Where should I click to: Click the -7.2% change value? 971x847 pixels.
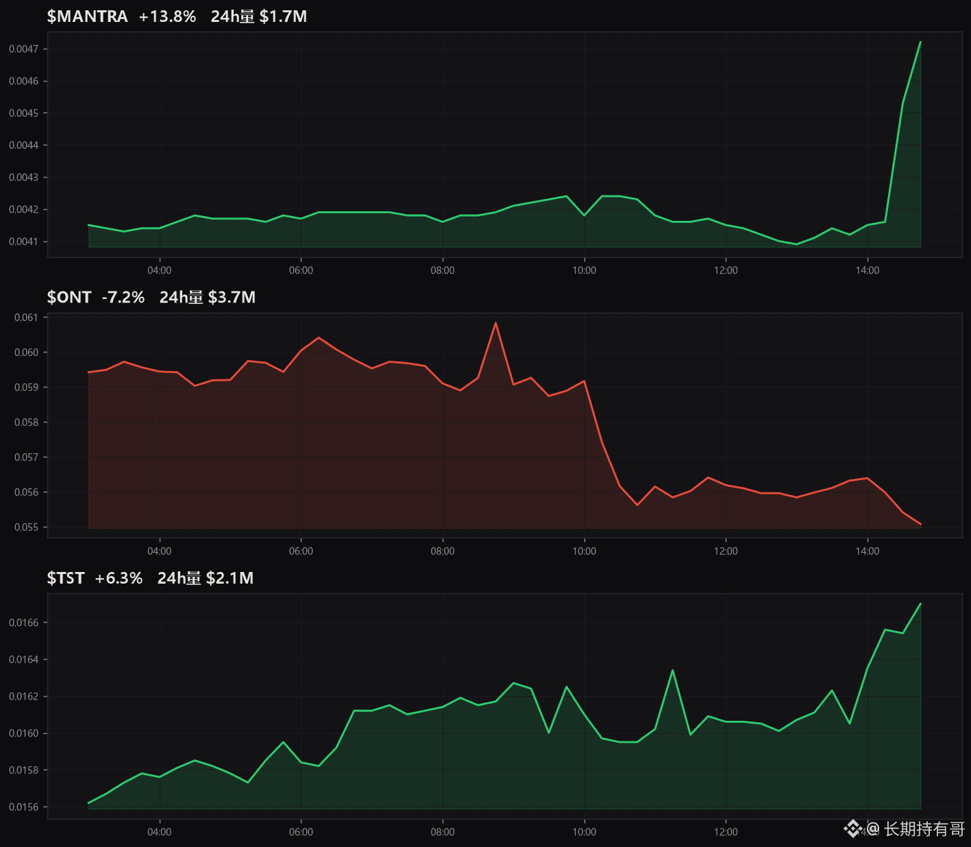tap(123, 297)
